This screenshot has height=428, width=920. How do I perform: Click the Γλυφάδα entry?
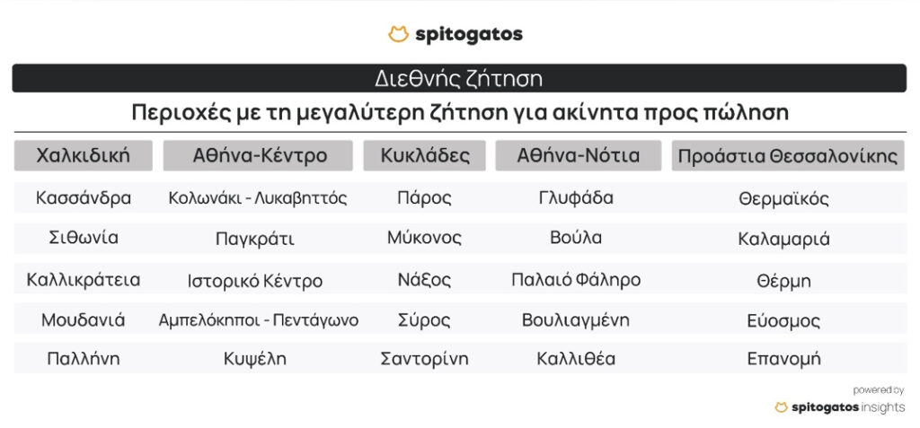[x=576, y=197]
